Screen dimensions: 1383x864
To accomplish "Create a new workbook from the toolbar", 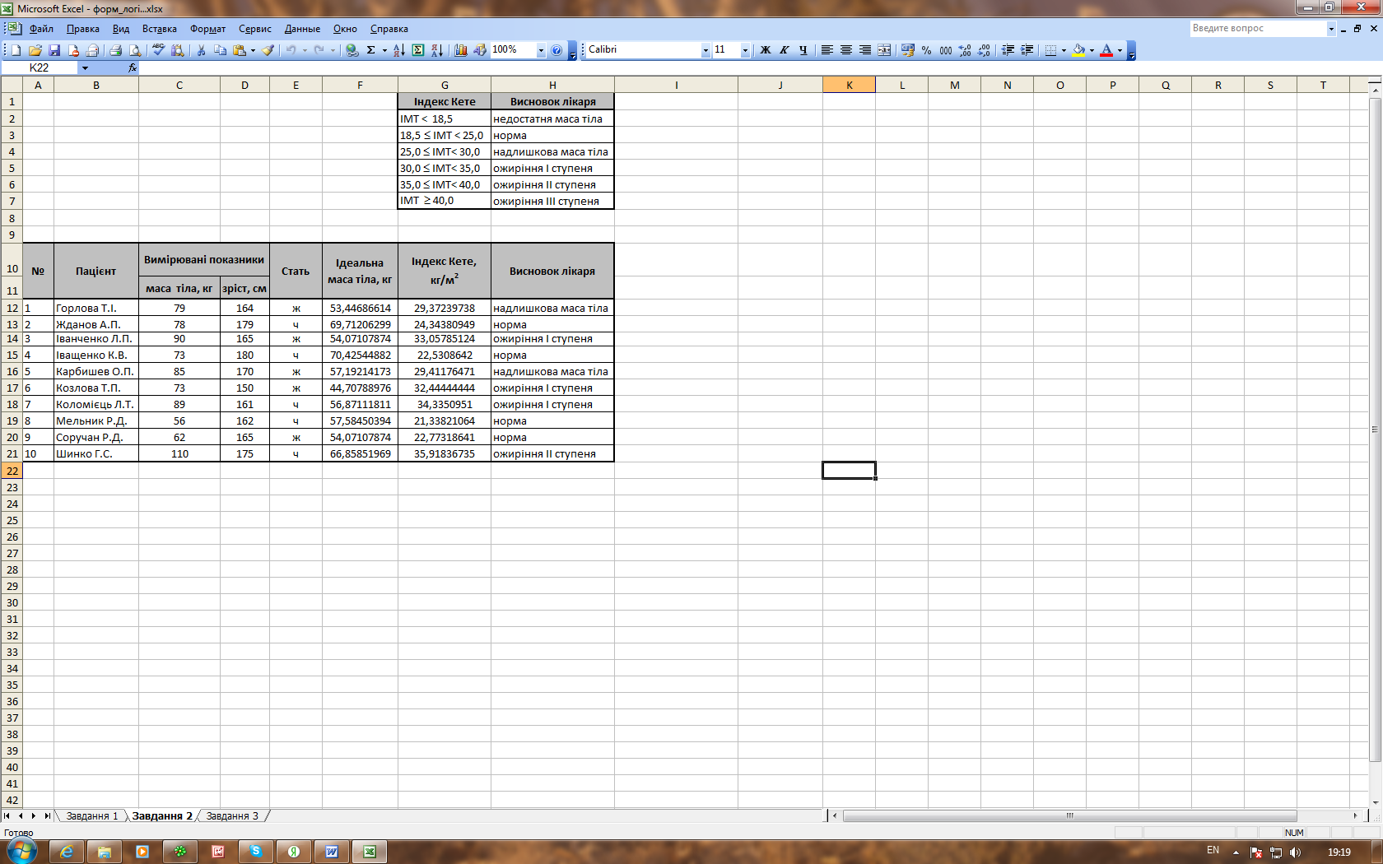I will (x=16, y=50).
